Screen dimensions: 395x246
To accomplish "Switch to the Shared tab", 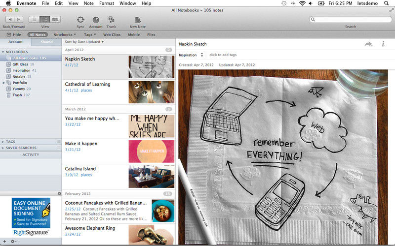I will pos(46,42).
